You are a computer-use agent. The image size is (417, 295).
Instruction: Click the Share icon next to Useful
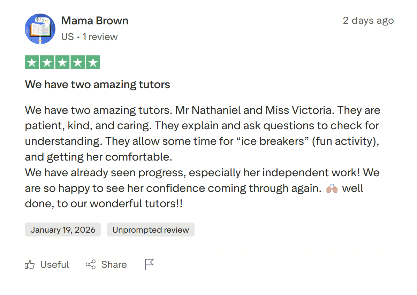pyautogui.click(x=91, y=264)
